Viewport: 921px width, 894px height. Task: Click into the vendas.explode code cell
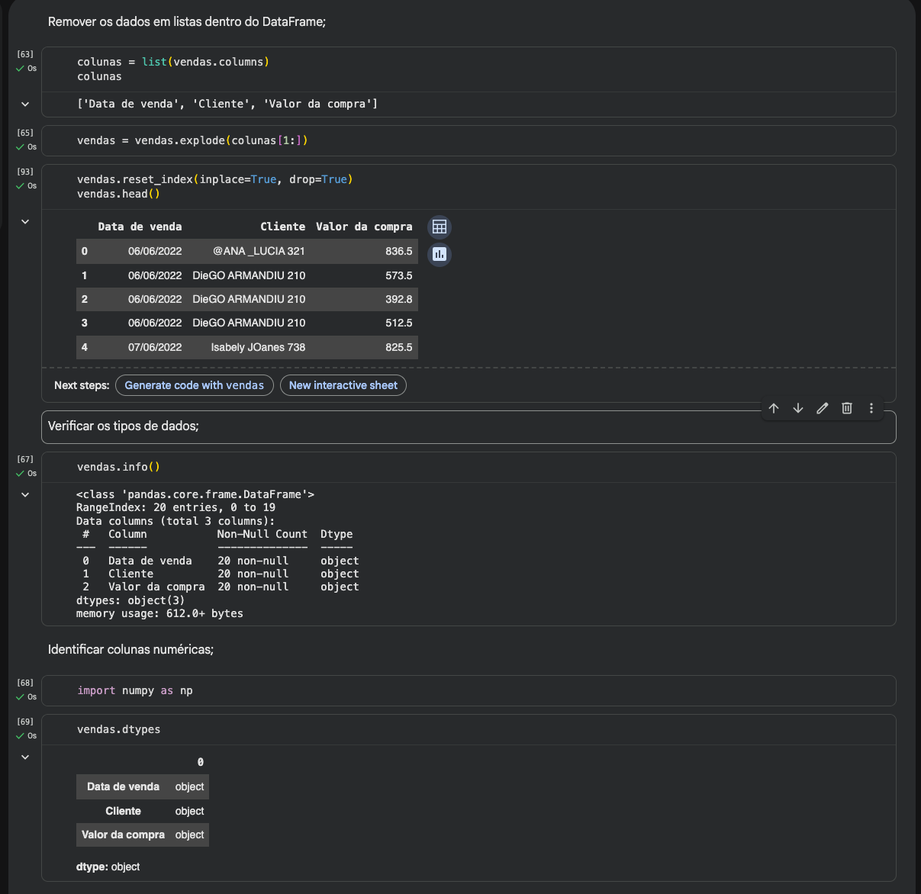pyautogui.click(x=458, y=141)
